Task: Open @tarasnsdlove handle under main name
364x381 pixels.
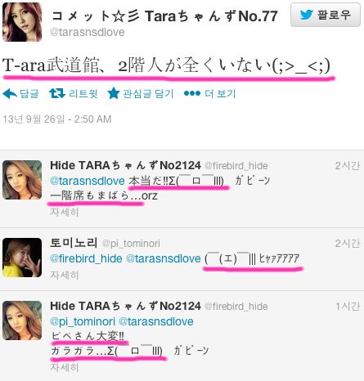Action: coord(88,32)
